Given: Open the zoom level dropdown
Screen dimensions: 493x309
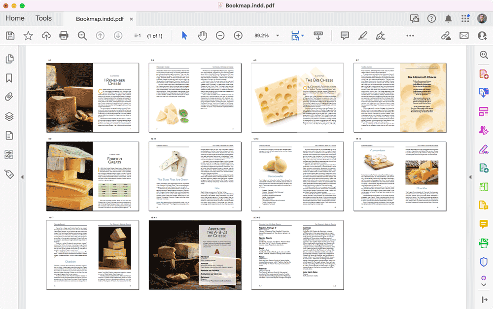Looking at the screenshot, I should click(278, 35).
